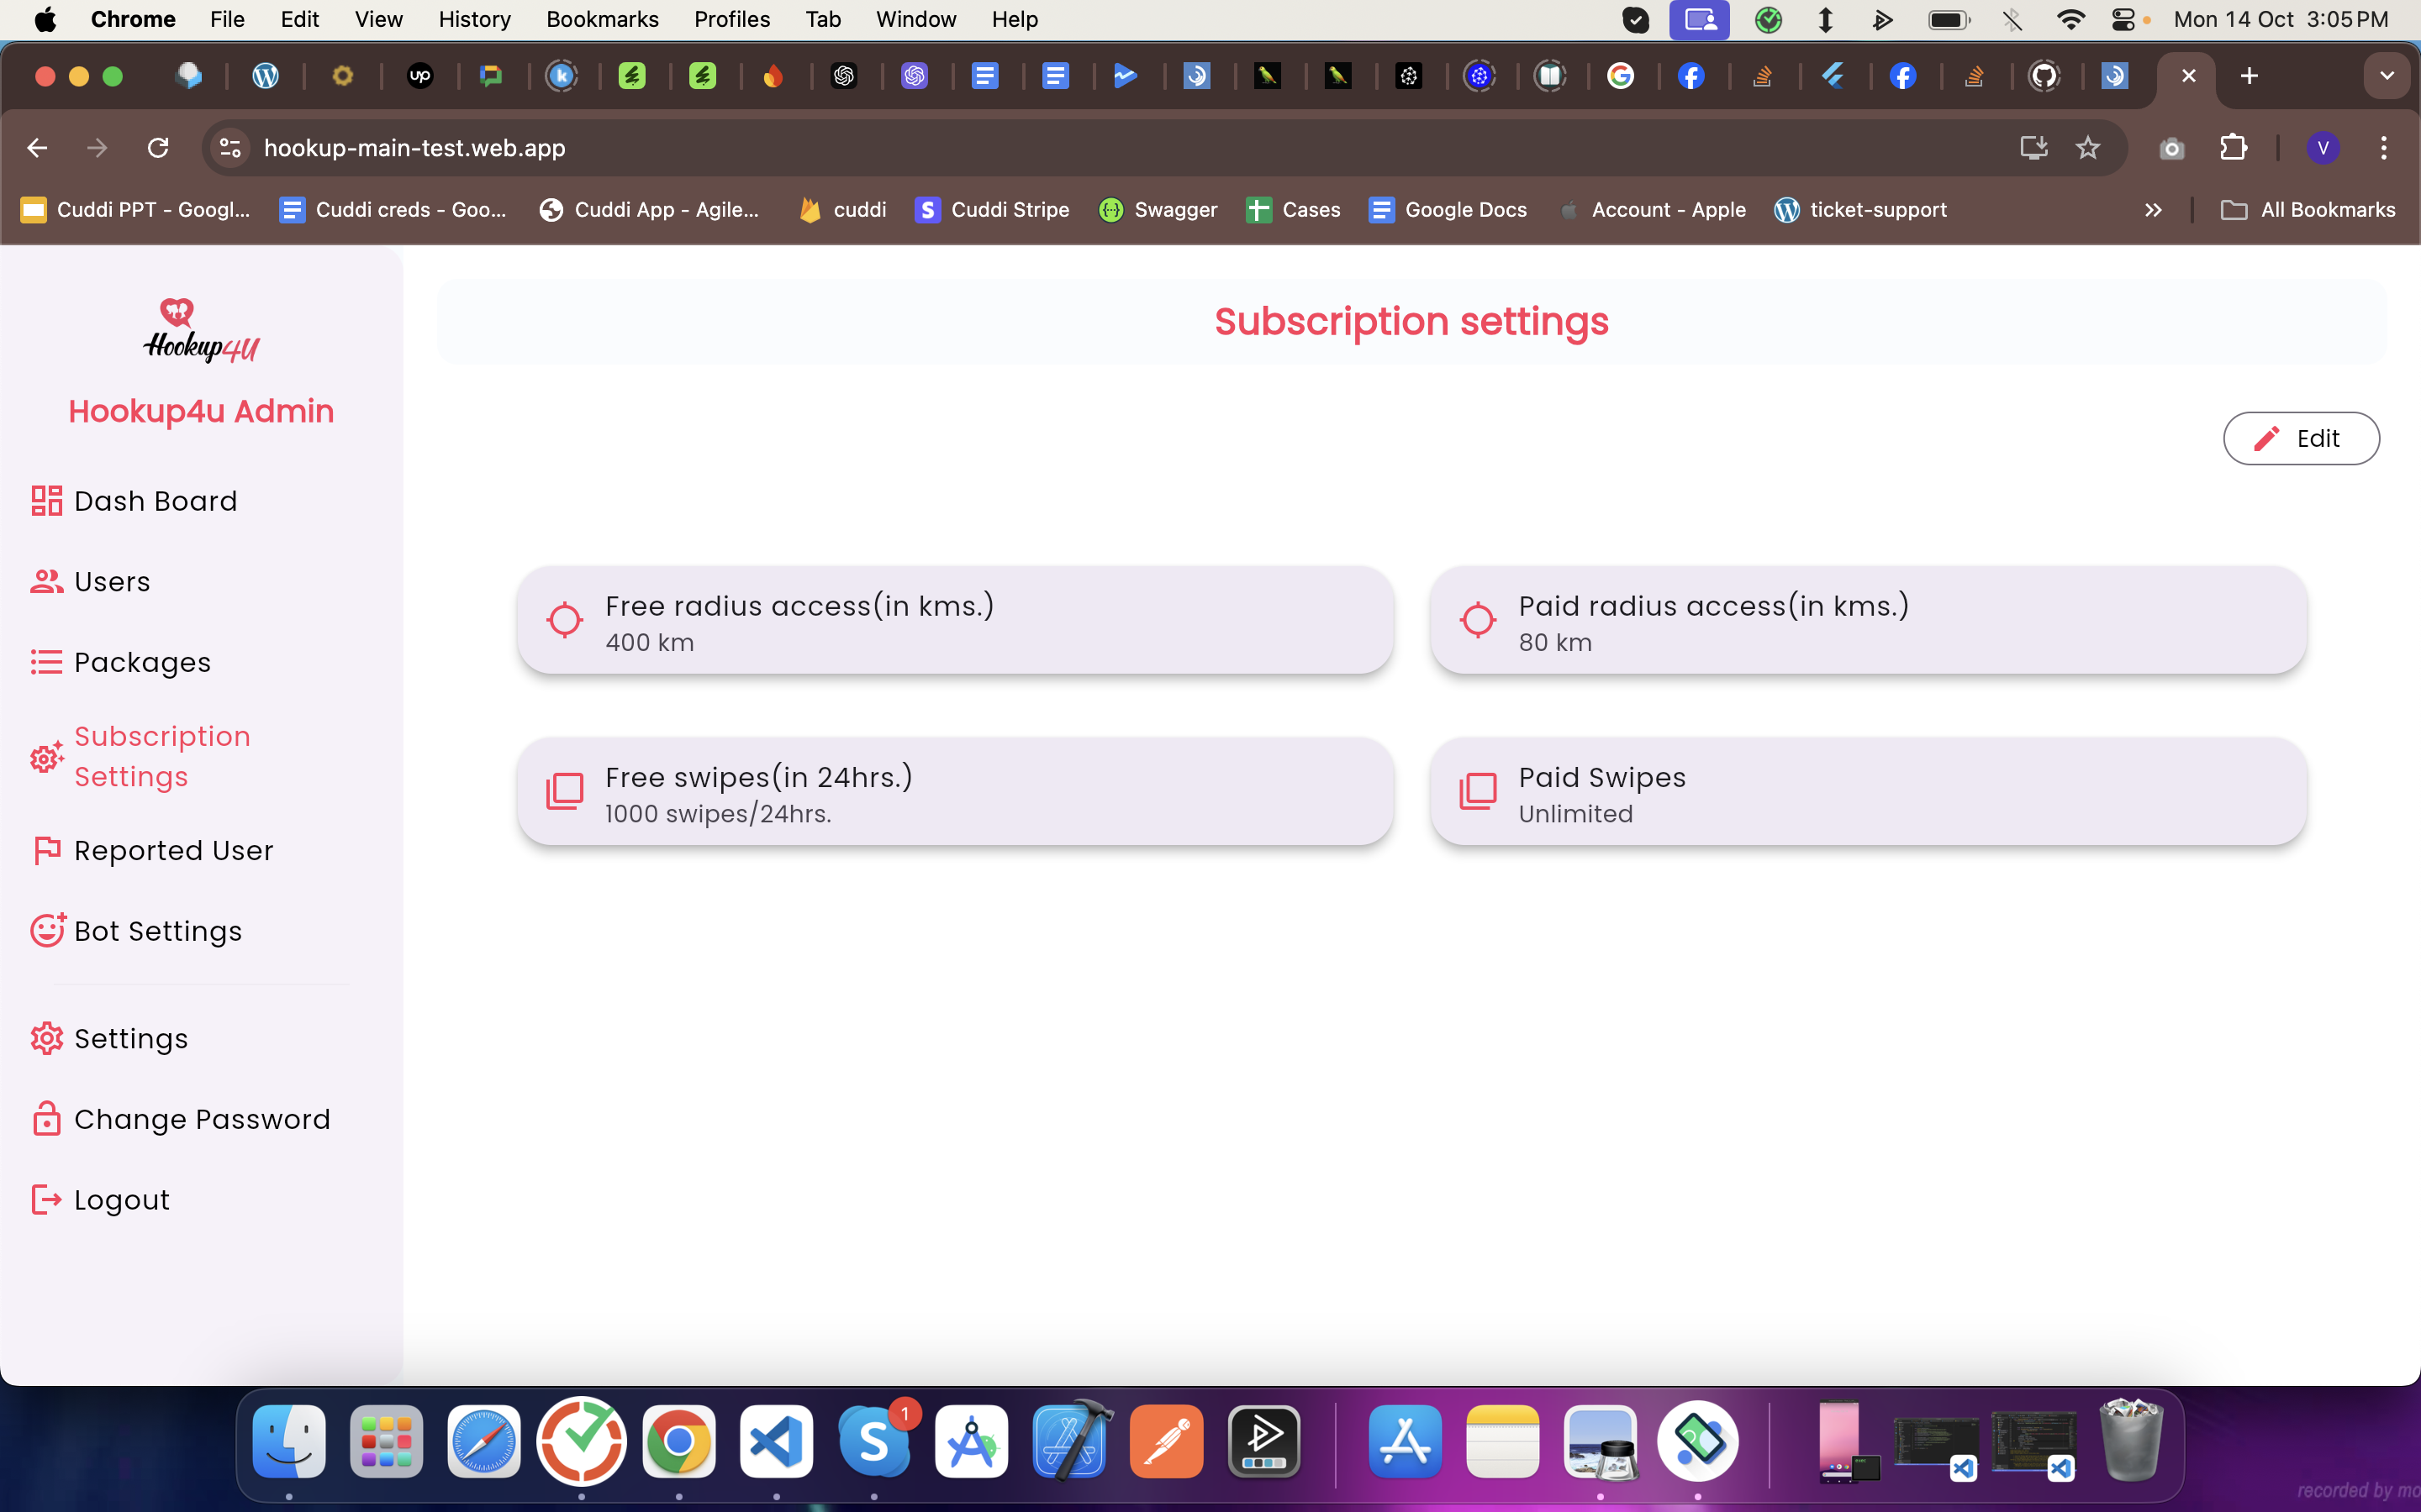
Task: Click the Users people icon
Action: pos(46,581)
